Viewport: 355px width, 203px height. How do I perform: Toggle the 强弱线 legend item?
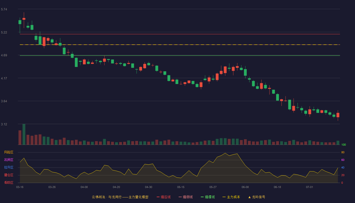tap(186, 197)
